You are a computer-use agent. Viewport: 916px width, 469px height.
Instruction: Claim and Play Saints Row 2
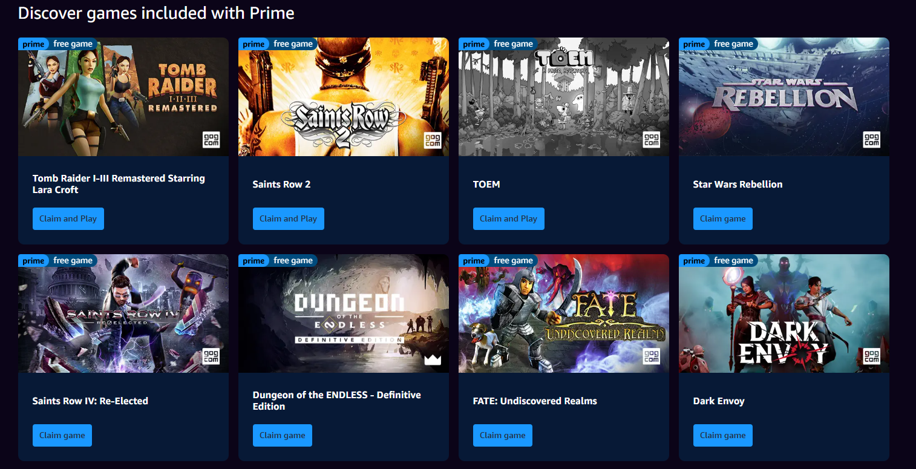289,218
